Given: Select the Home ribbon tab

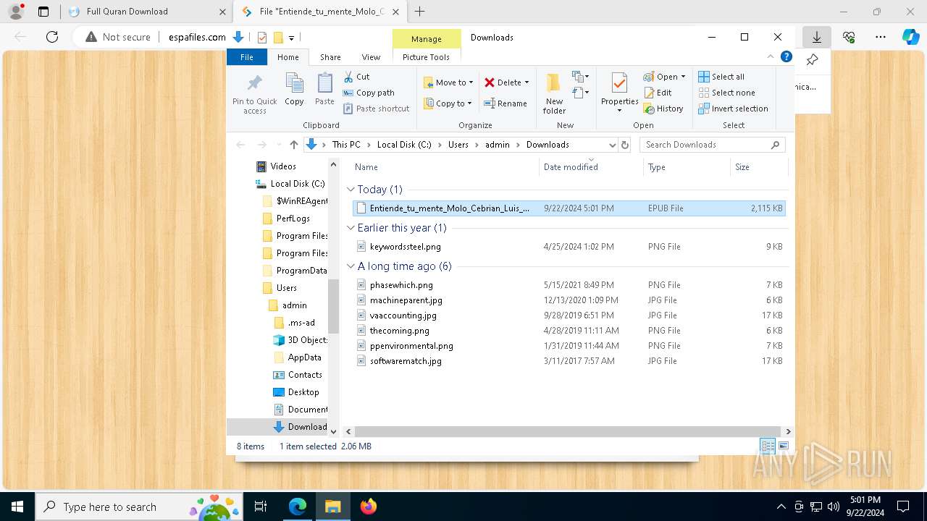Looking at the screenshot, I should click(288, 57).
